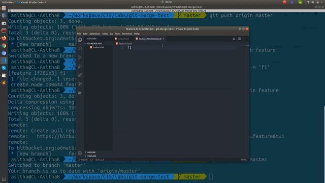Open the text editor notepad dock icon

(x=4, y=75)
